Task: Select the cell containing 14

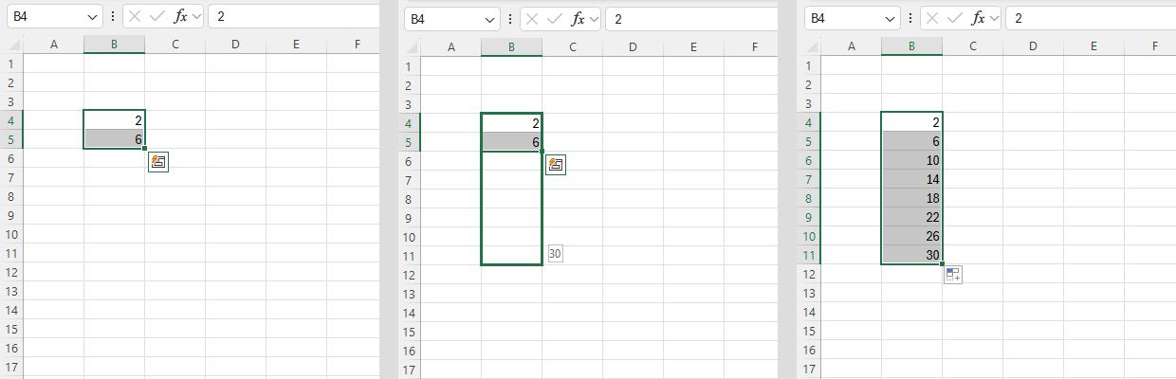Action: (x=911, y=179)
